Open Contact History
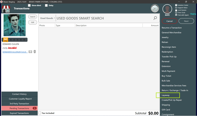The width and height of the screenshot is (197, 116). point(19,94)
